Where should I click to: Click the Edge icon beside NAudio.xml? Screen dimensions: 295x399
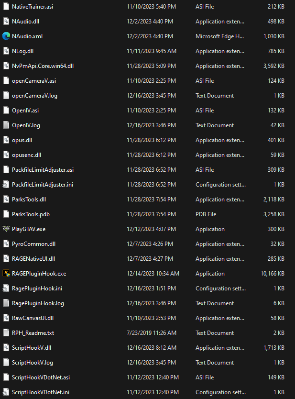point(6,36)
